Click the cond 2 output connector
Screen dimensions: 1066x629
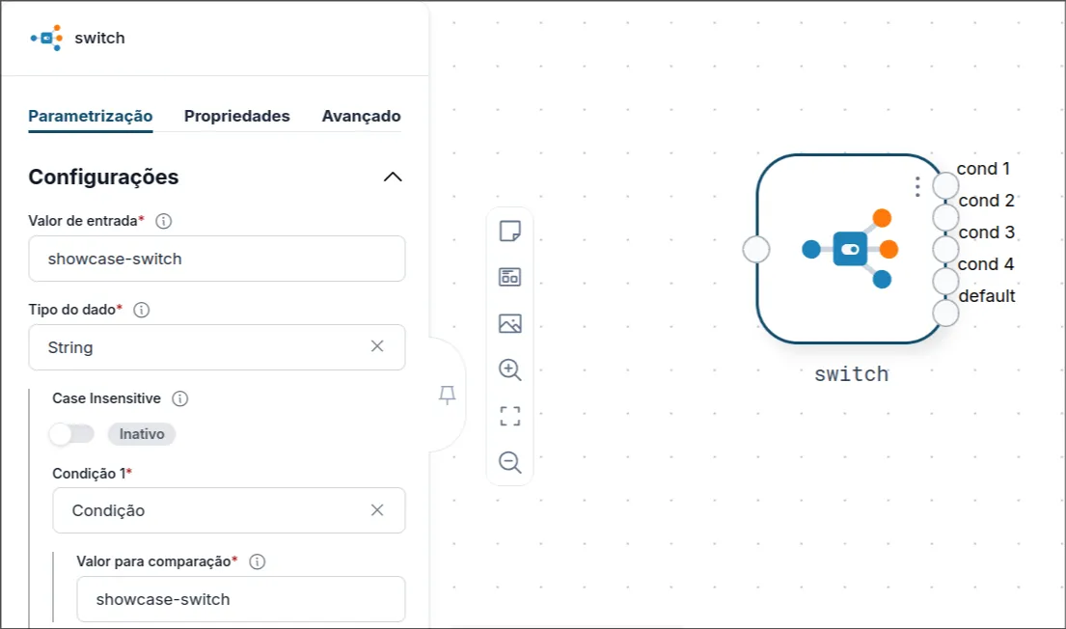(x=945, y=218)
